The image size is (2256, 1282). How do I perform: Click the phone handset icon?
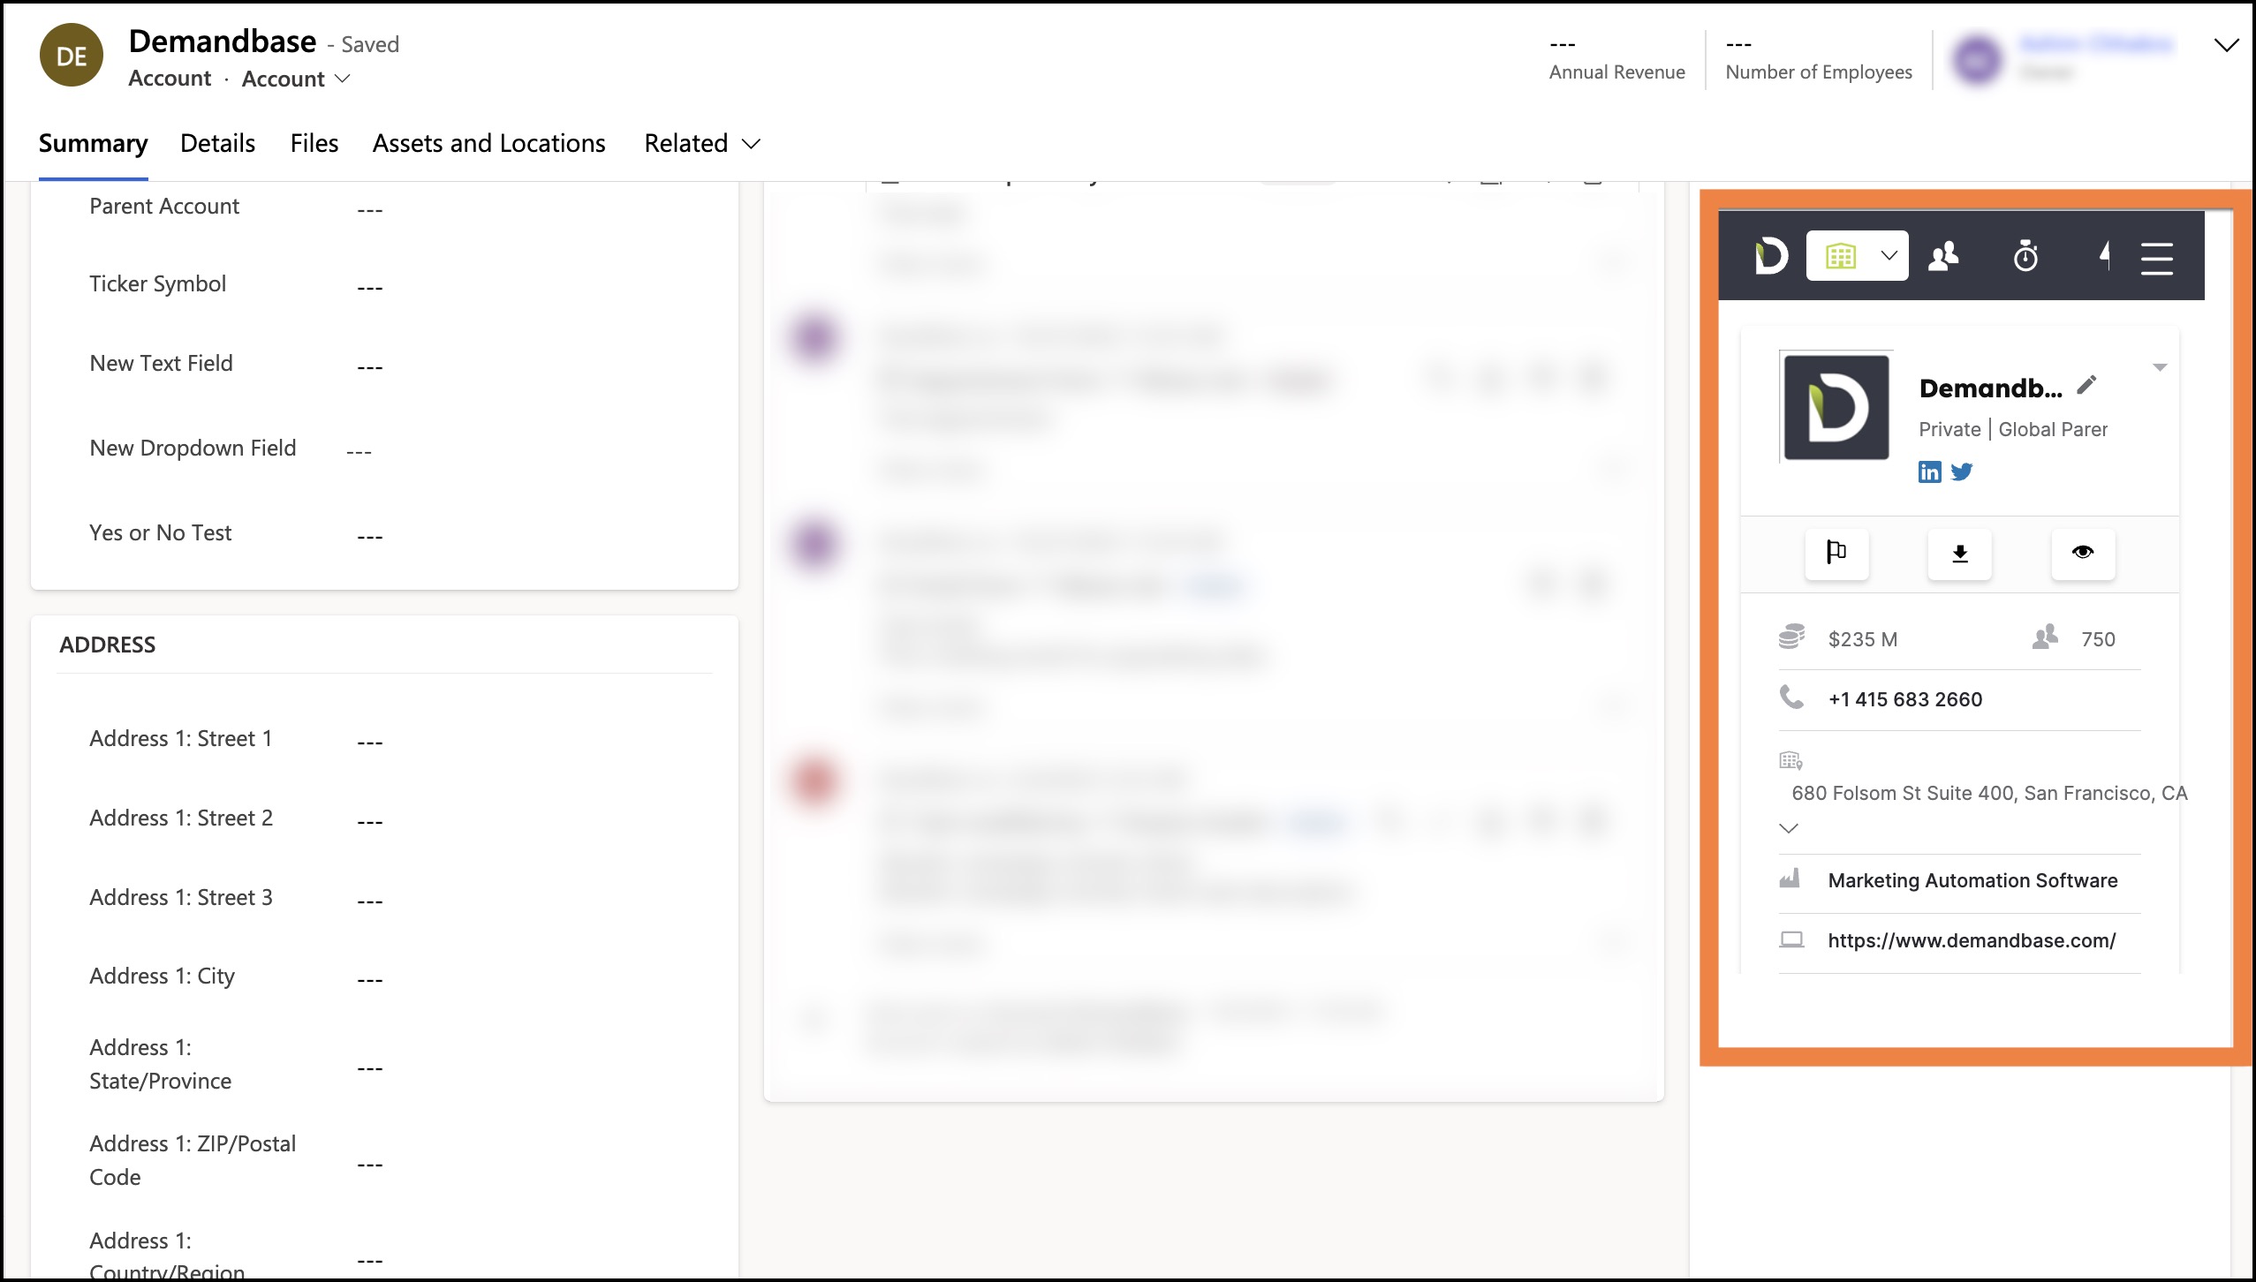point(1791,698)
